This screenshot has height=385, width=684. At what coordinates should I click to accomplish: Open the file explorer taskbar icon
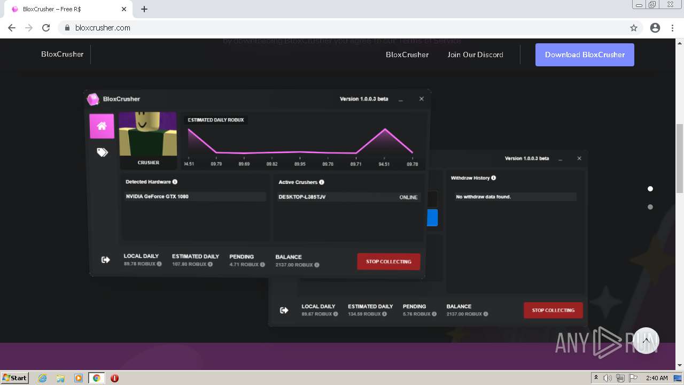[60, 378]
